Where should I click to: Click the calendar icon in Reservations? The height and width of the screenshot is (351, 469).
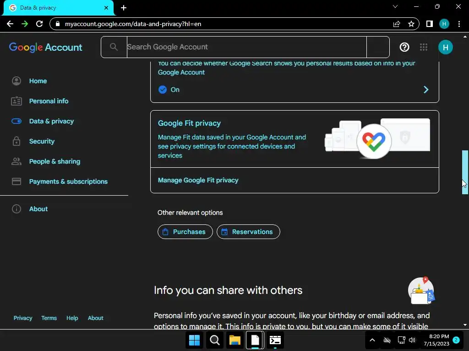click(x=224, y=232)
